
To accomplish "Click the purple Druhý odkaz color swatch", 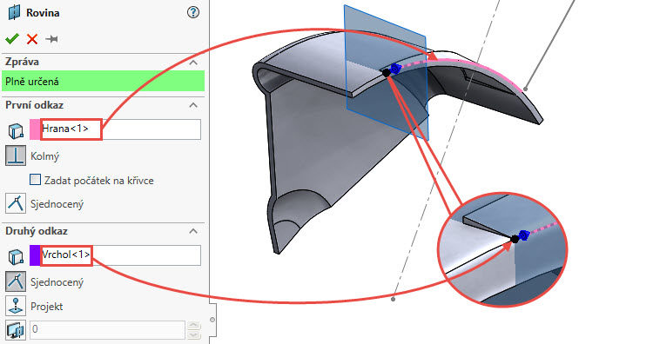I will click(35, 255).
